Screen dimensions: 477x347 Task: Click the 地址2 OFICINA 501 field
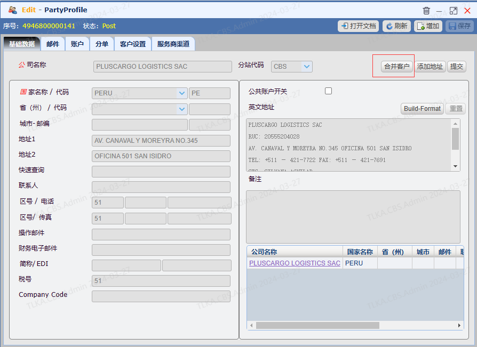[x=161, y=156]
